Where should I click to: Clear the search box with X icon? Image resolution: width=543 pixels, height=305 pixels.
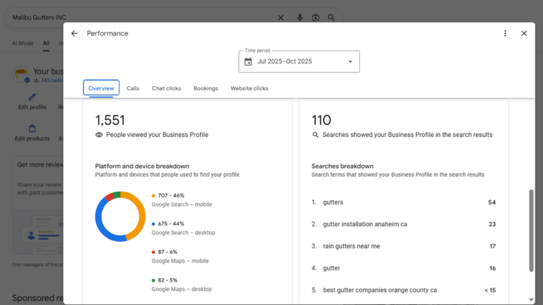[x=280, y=18]
